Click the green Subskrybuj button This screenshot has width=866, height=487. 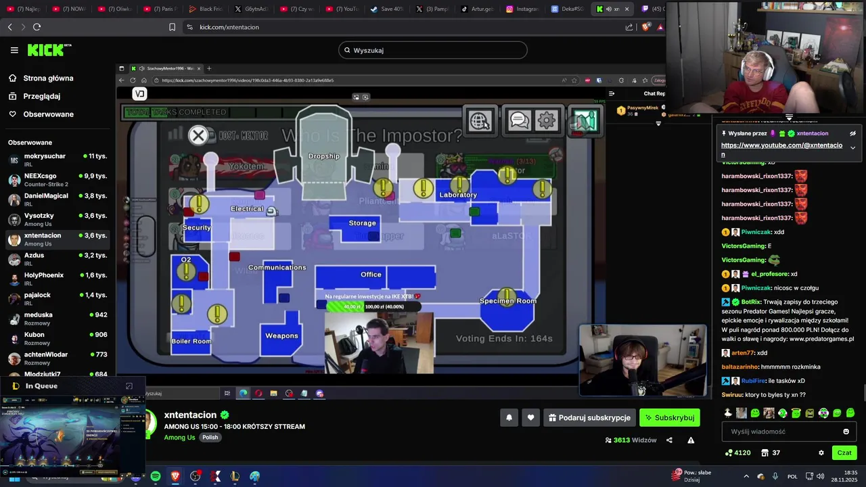670,418
